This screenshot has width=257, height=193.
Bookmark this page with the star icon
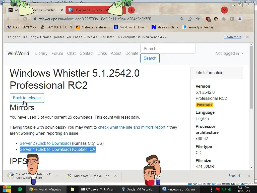[x=198, y=19]
